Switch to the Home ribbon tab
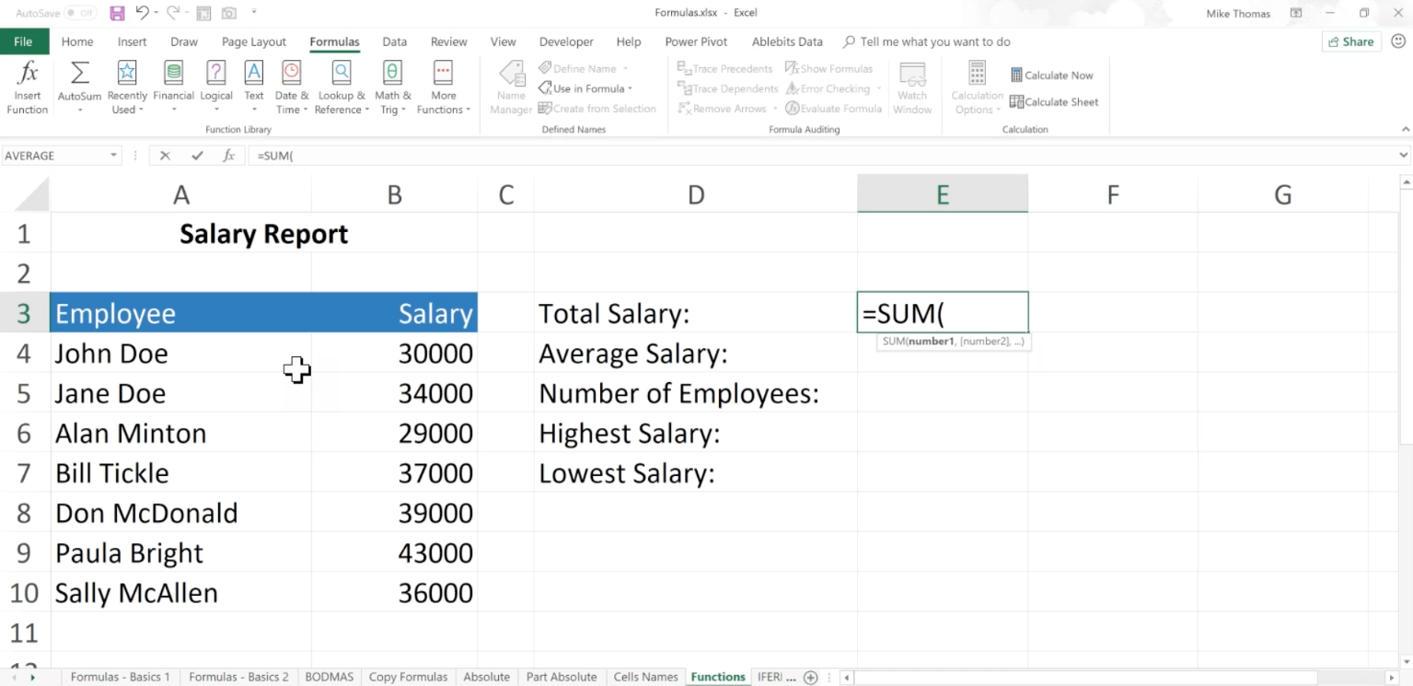The width and height of the screenshot is (1413, 686). [77, 41]
